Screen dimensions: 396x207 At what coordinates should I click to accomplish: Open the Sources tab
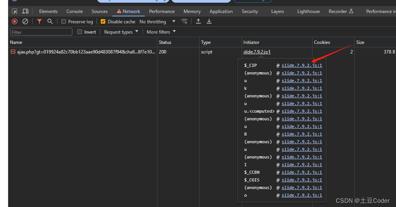100,11
